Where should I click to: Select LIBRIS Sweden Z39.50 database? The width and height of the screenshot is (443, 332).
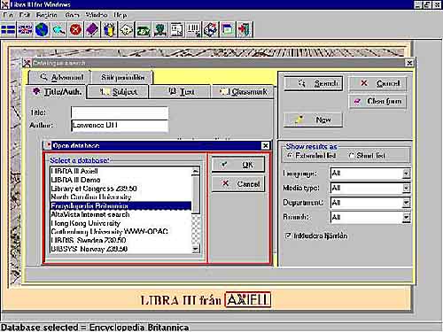120,240
